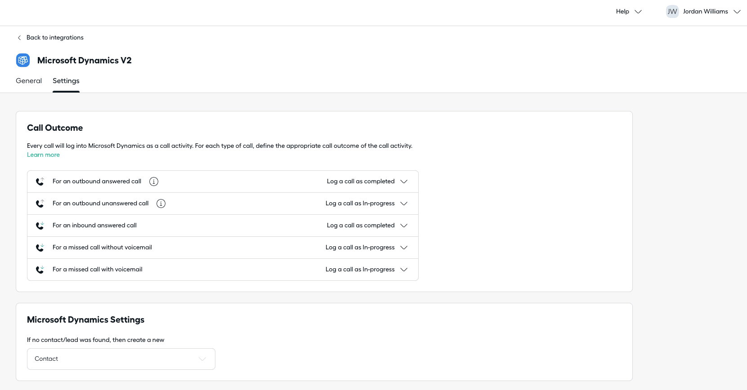Open the Help menu
Screen dimensions: 747x390
pyautogui.click(x=628, y=12)
